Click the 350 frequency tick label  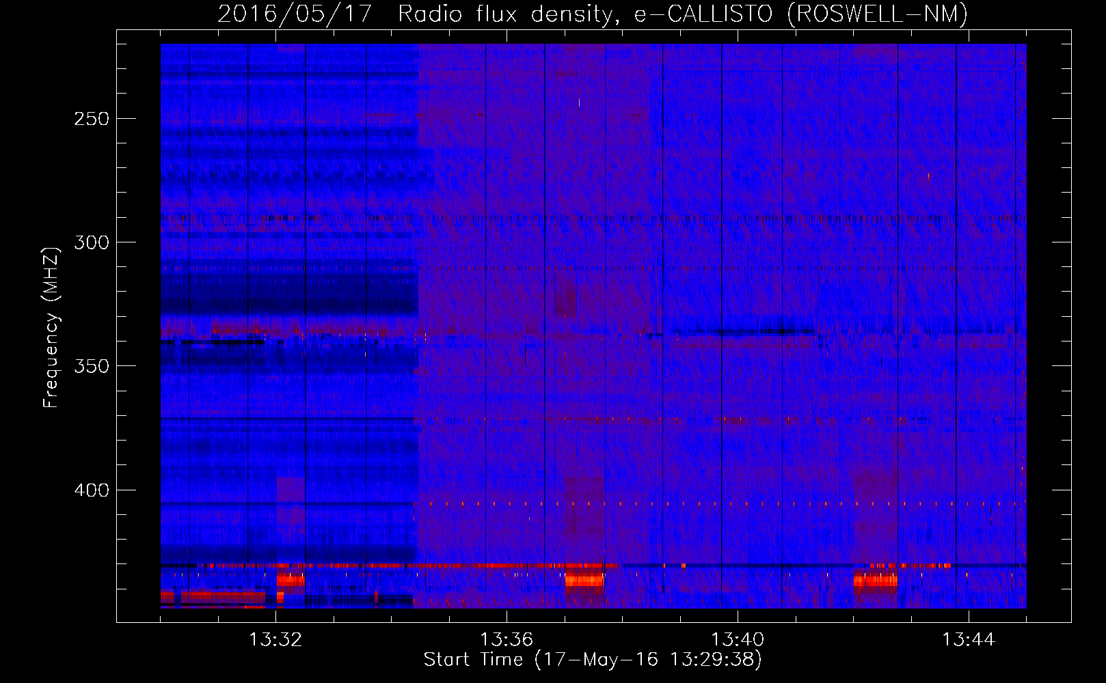[92, 366]
